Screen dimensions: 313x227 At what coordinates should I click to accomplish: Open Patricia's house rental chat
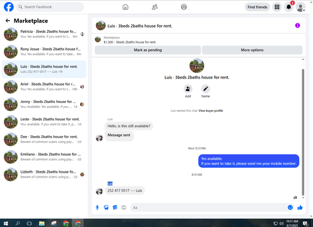tap(44, 34)
